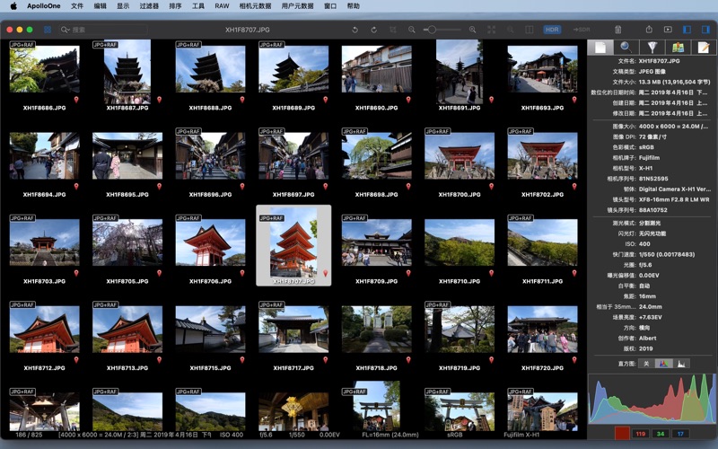Click the fit-to-window expand icon
The image size is (718, 449).
[491, 30]
